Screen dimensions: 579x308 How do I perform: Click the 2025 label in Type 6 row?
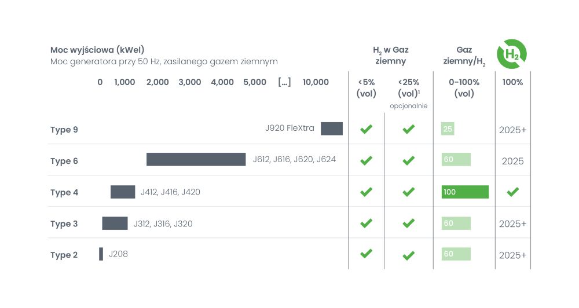click(512, 161)
